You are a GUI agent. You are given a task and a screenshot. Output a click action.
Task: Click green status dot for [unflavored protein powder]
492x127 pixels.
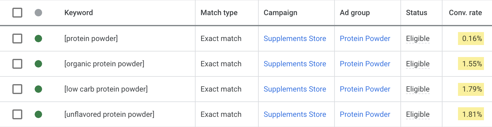38,114
